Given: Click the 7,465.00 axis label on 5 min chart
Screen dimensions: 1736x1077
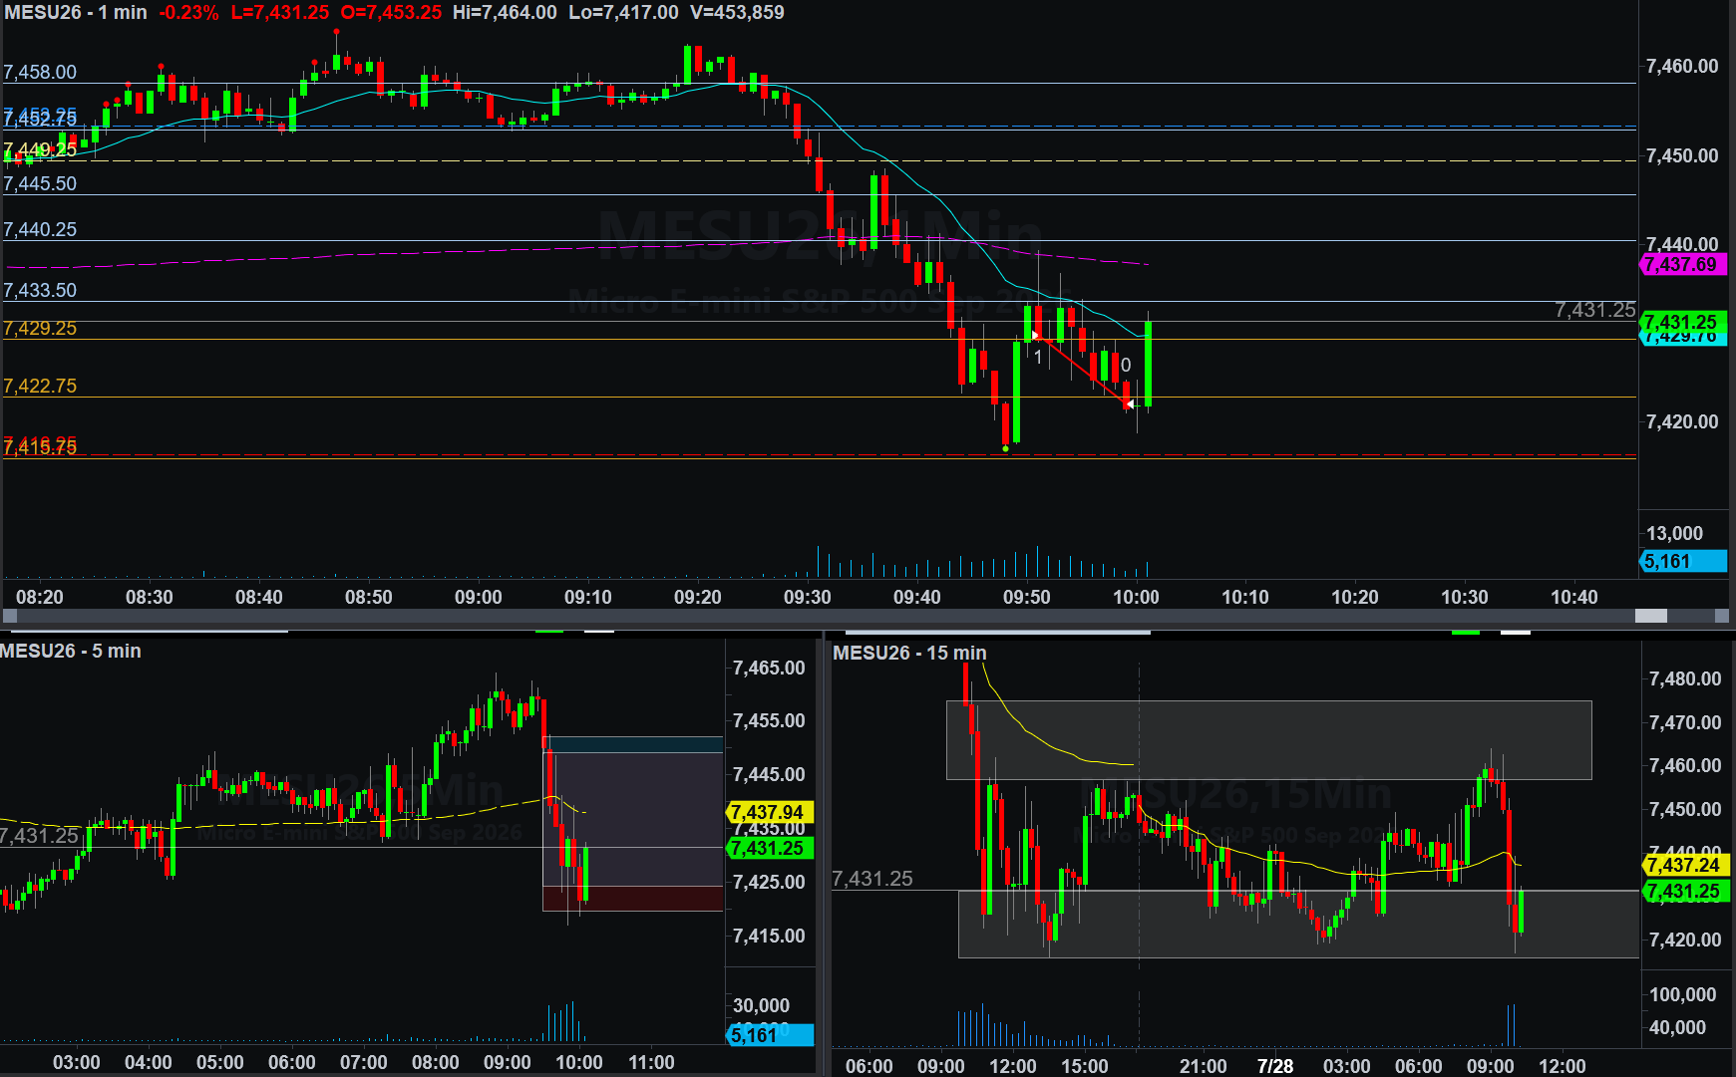Looking at the screenshot, I should (769, 668).
